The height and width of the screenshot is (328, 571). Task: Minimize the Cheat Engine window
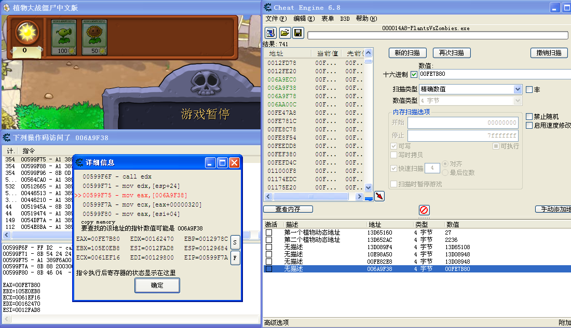click(x=554, y=8)
